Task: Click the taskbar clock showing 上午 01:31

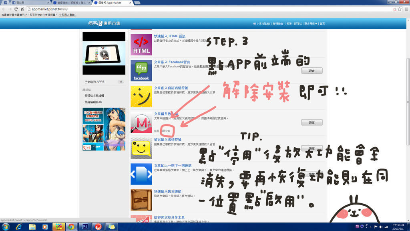Action: [398, 227]
